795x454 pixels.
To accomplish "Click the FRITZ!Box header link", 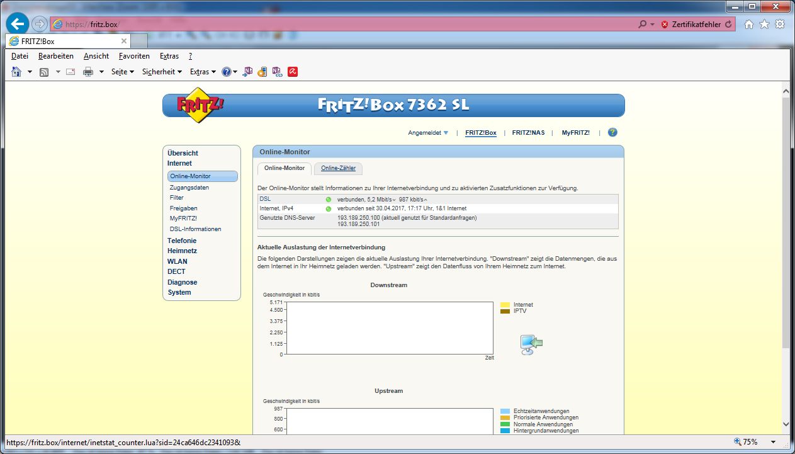I will tap(481, 133).
